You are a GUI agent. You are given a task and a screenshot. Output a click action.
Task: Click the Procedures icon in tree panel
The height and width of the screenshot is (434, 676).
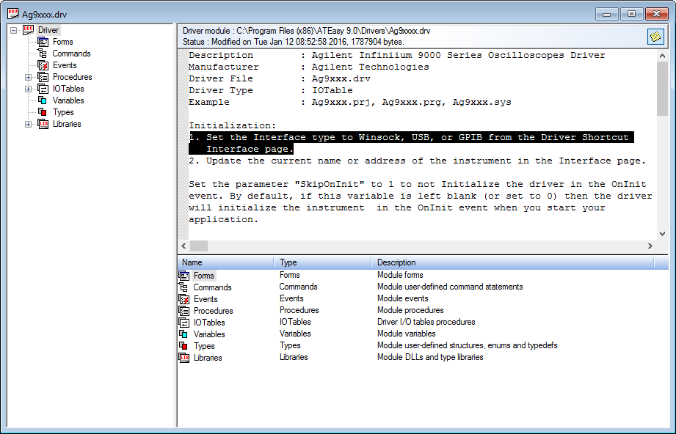pos(43,77)
